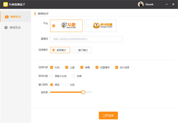Uncheck the 礼物 checkbox
This screenshot has height=123, width=178.
coord(52,67)
